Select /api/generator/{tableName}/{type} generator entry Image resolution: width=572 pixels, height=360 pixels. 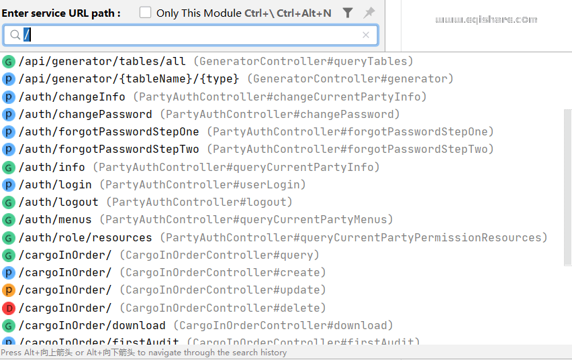coord(236,79)
